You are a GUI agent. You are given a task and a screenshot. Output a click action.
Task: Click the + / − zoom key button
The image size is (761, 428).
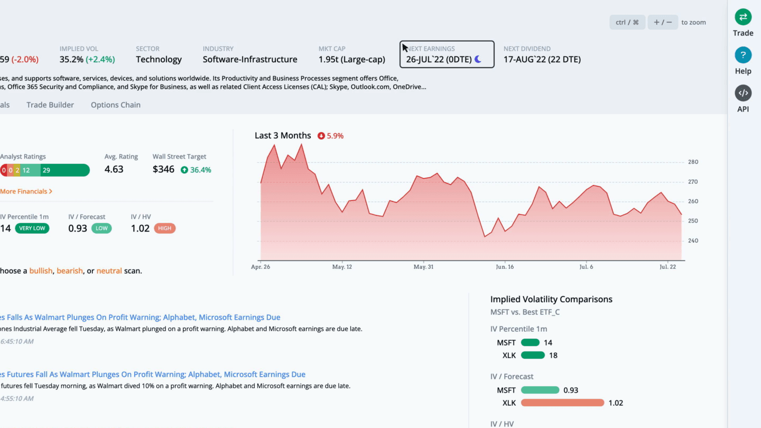point(663,22)
